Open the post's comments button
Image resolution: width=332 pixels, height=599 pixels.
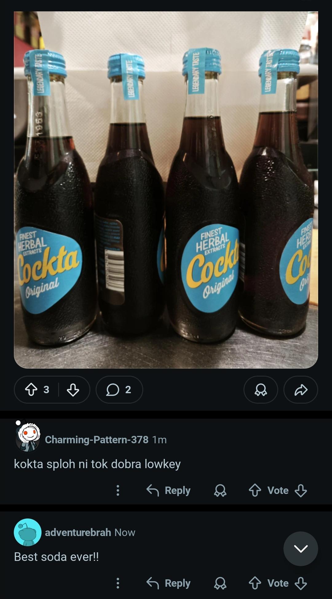point(119,390)
